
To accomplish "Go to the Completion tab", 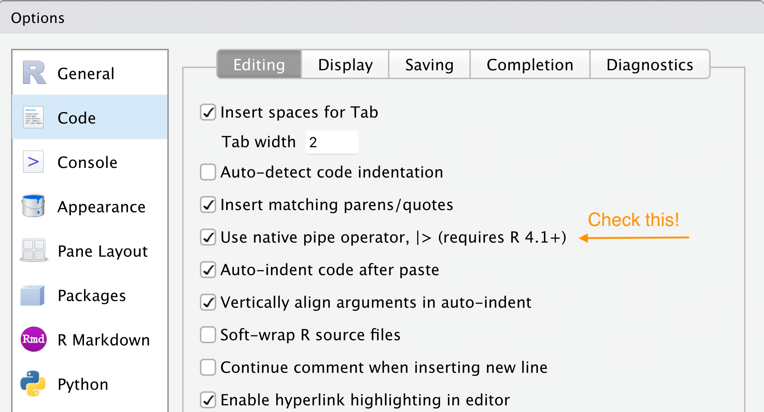I will (x=530, y=65).
